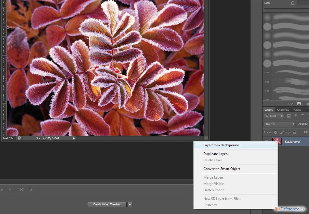Toggle lock transparent pixels icon

pos(275,132)
